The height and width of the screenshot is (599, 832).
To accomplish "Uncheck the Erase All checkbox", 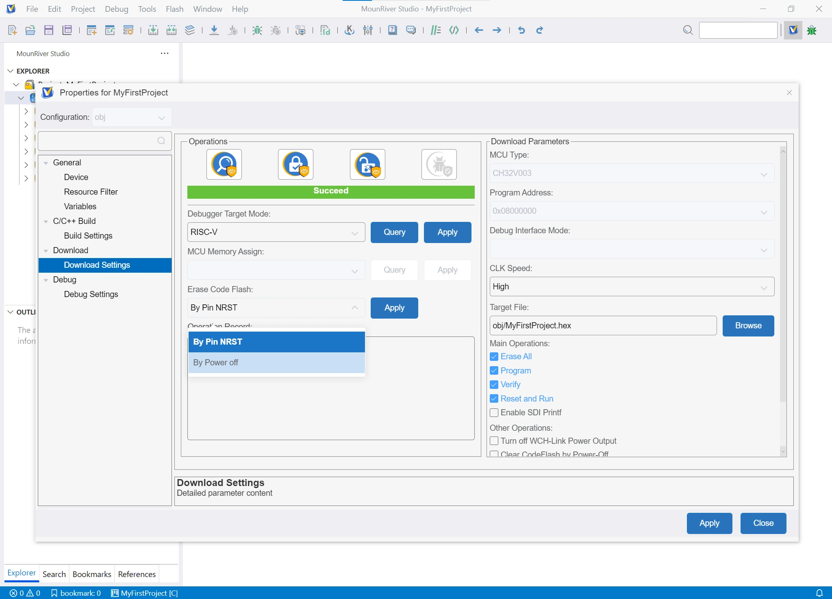I will [x=494, y=356].
